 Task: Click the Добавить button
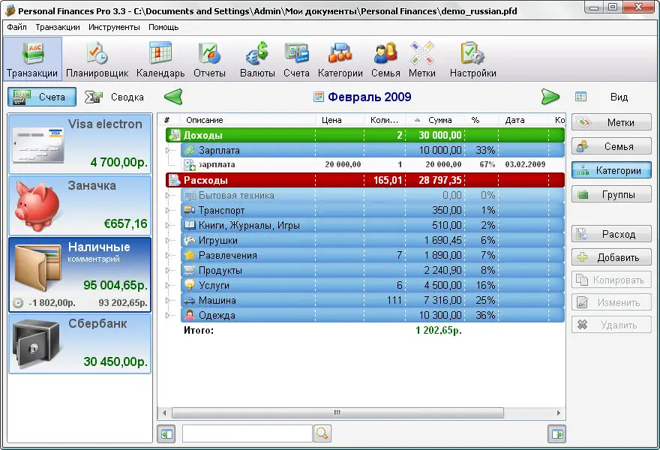(x=611, y=257)
